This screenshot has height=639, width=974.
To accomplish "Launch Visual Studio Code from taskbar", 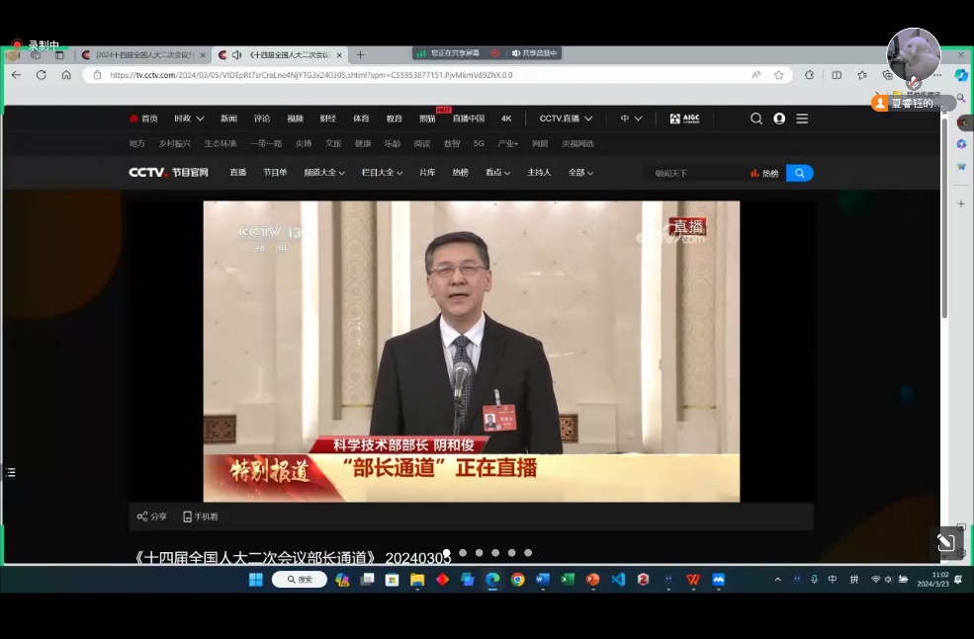I will pos(618,580).
